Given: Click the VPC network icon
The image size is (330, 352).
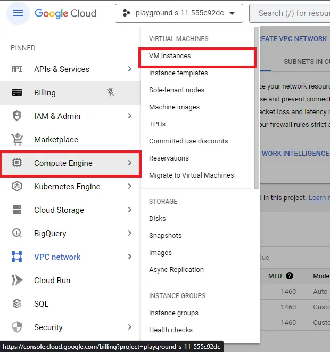Looking at the screenshot, I should coord(17,257).
